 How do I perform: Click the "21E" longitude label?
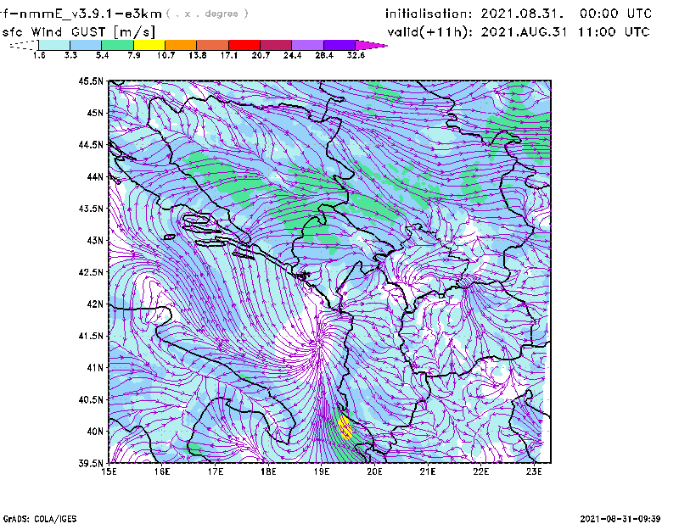click(428, 471)
